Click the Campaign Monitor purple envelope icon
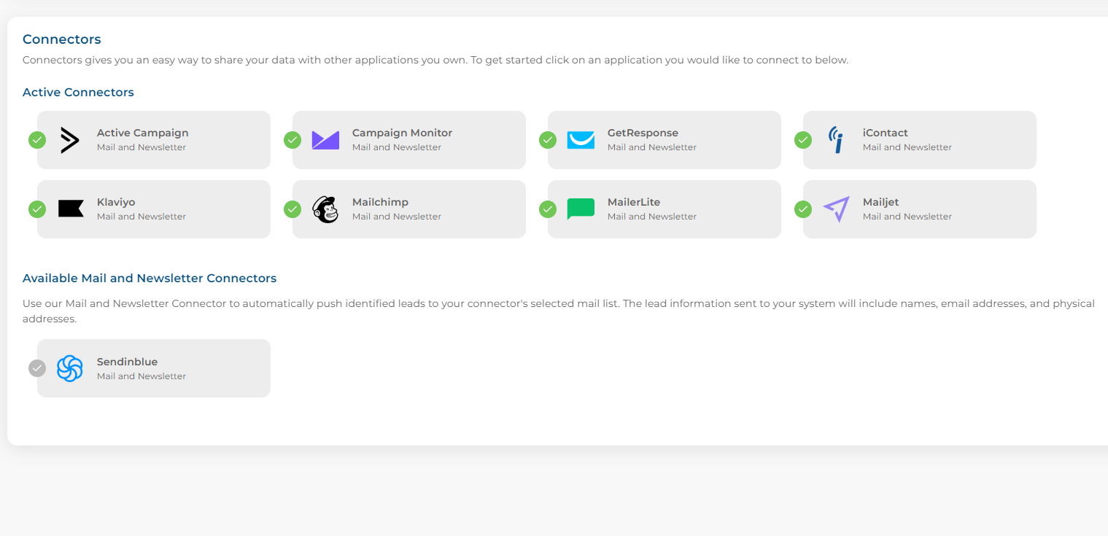Image resolution: width=1108 pixels, height=536 pixels. coord(325,140)
